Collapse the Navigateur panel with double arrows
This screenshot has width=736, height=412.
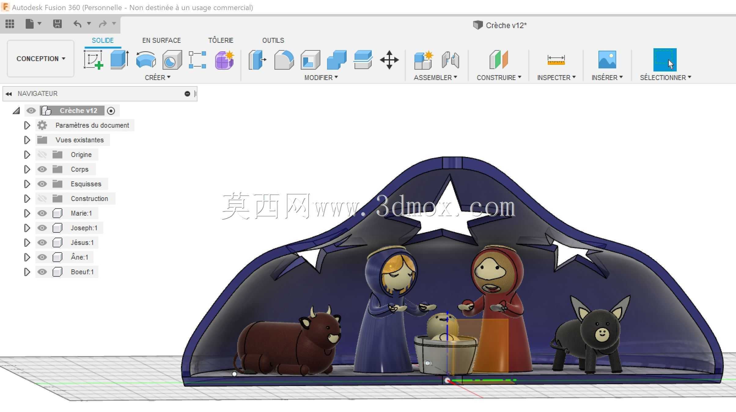9,94
